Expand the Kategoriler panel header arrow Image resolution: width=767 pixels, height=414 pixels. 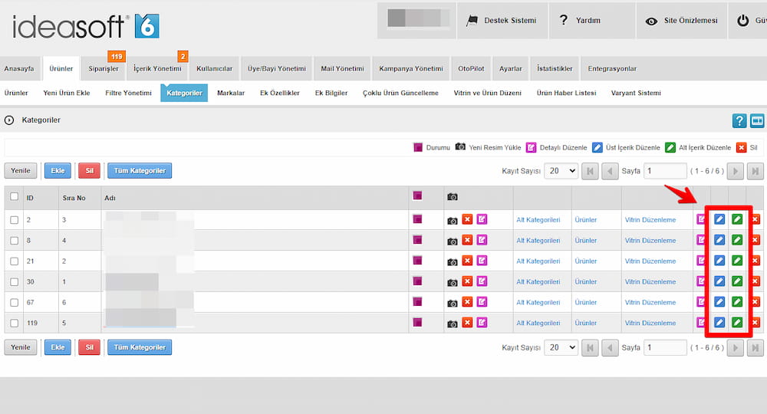(9, 120)
